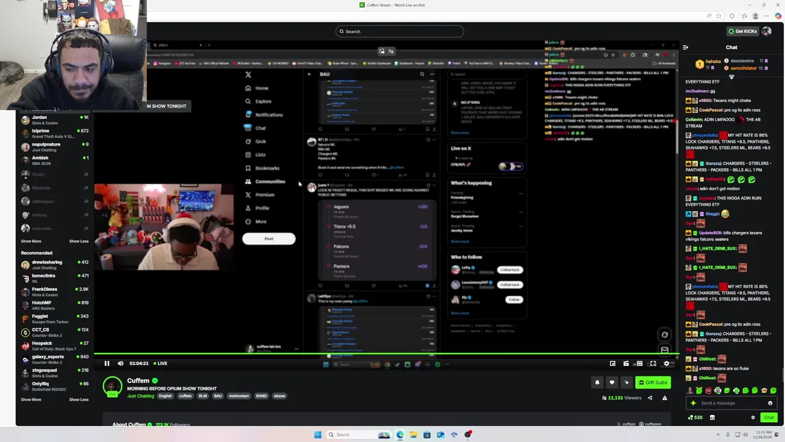Open Fugglet recommended channel
Image resolution: width=785 pixels, height=442 pixels.
[x=55, y=319]
